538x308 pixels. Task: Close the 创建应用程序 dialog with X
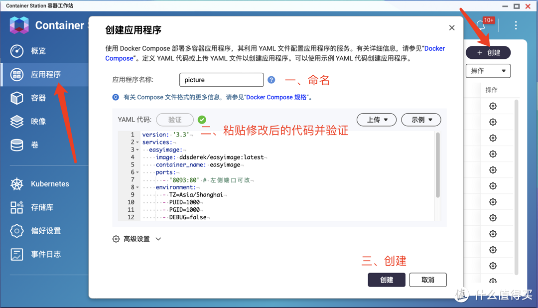point(452,28)
